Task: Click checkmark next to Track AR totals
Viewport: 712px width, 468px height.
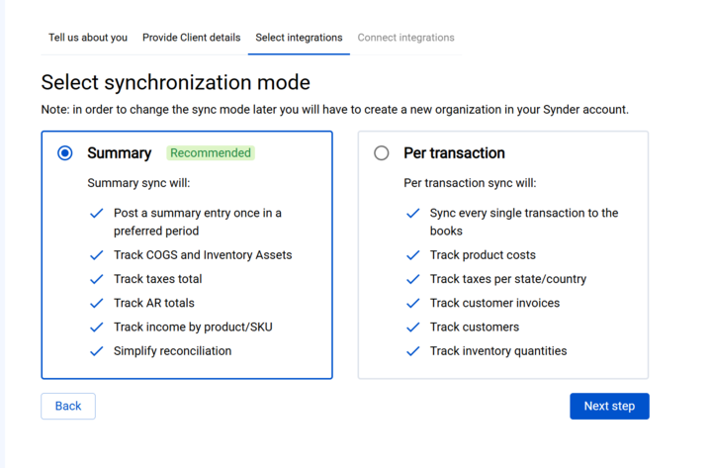Action: pos(97,304)
